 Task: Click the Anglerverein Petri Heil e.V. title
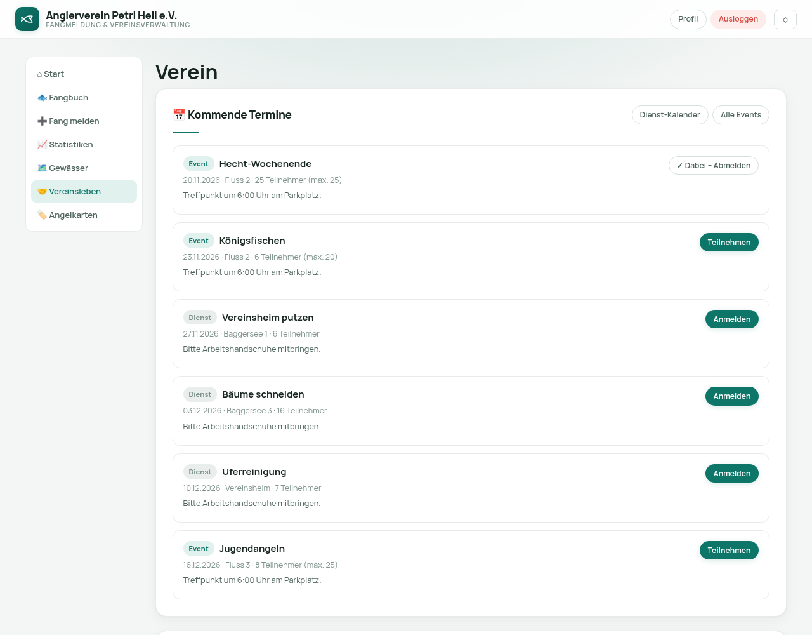click(112, 15)
